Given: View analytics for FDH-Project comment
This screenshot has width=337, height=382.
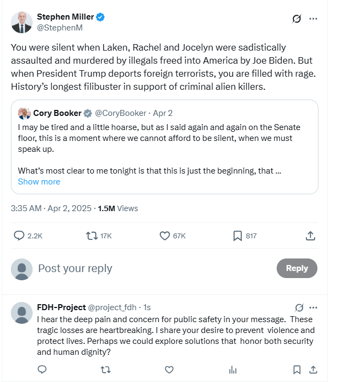Looking at the screenshot, I should point(233,369).
